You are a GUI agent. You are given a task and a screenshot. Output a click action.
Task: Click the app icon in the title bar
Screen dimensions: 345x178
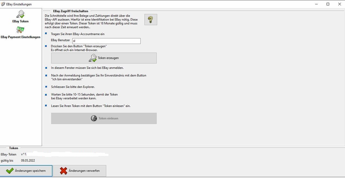[3, 4]
